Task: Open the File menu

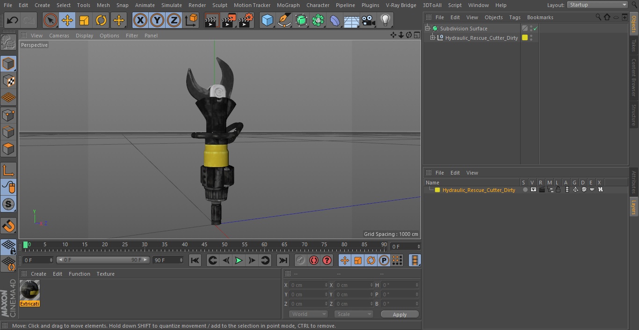Action: click(8, 5)
